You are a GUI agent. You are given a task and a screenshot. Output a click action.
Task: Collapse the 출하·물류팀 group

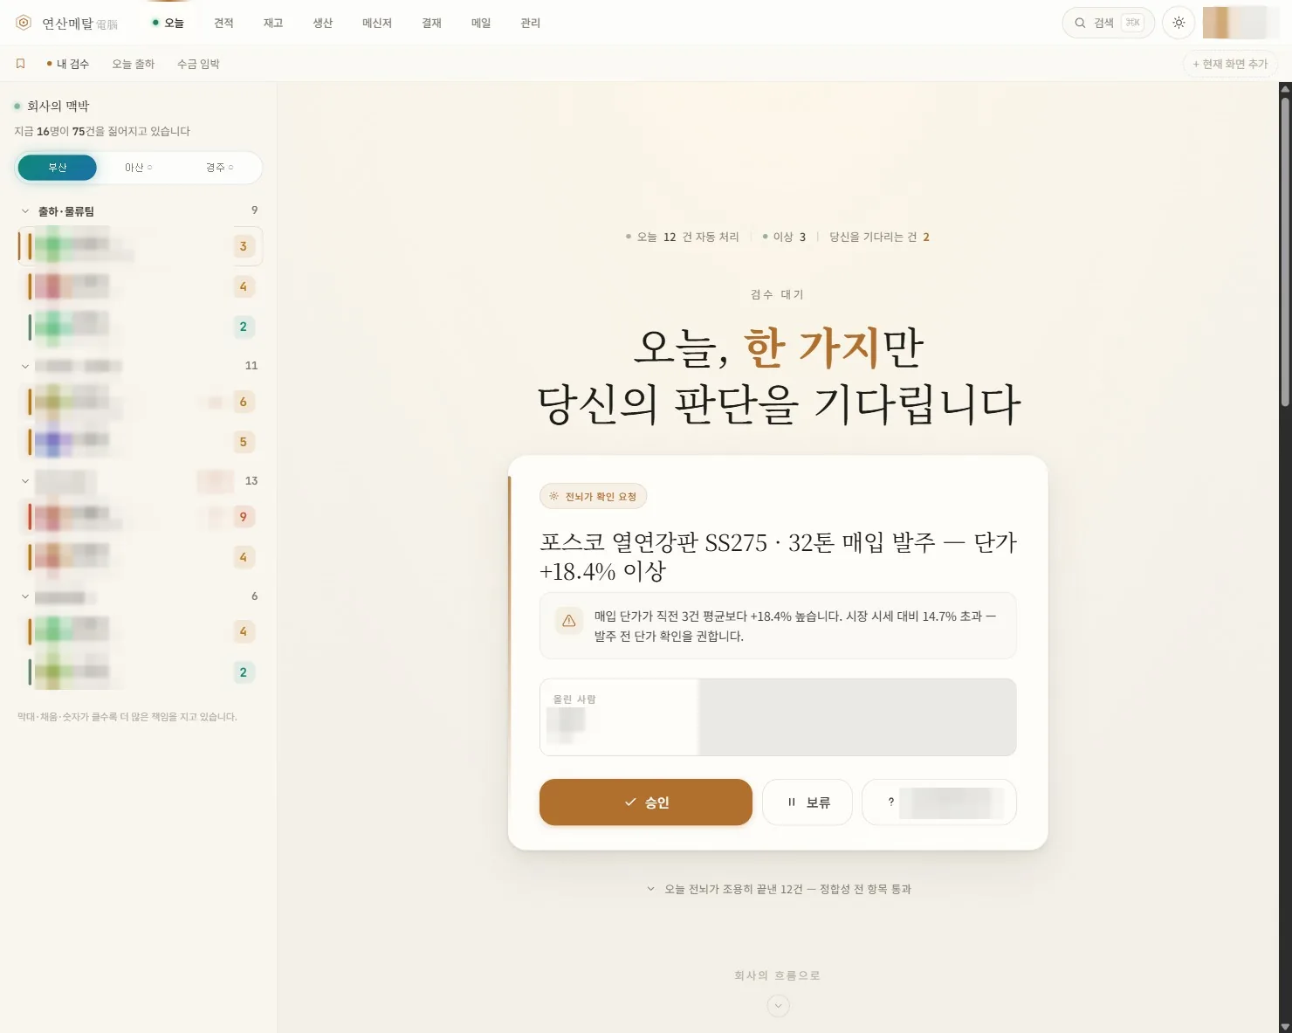point(25,211)
